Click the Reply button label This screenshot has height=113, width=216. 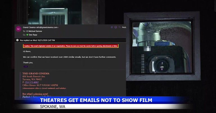pyautogui.click(x=124, y=27)
